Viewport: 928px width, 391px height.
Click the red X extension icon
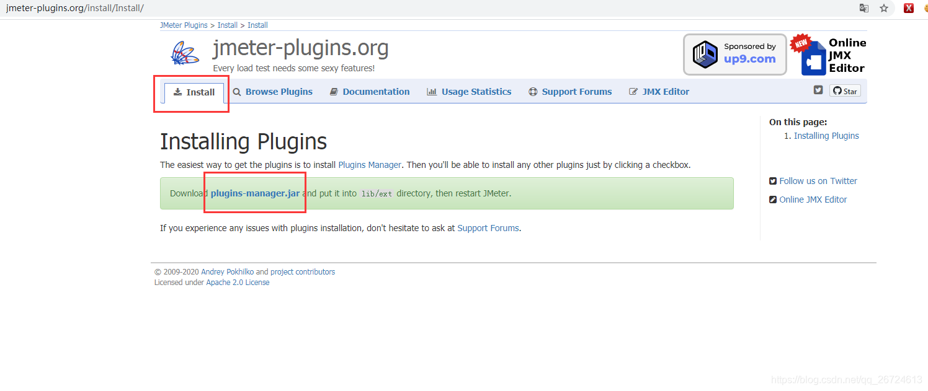909,8
